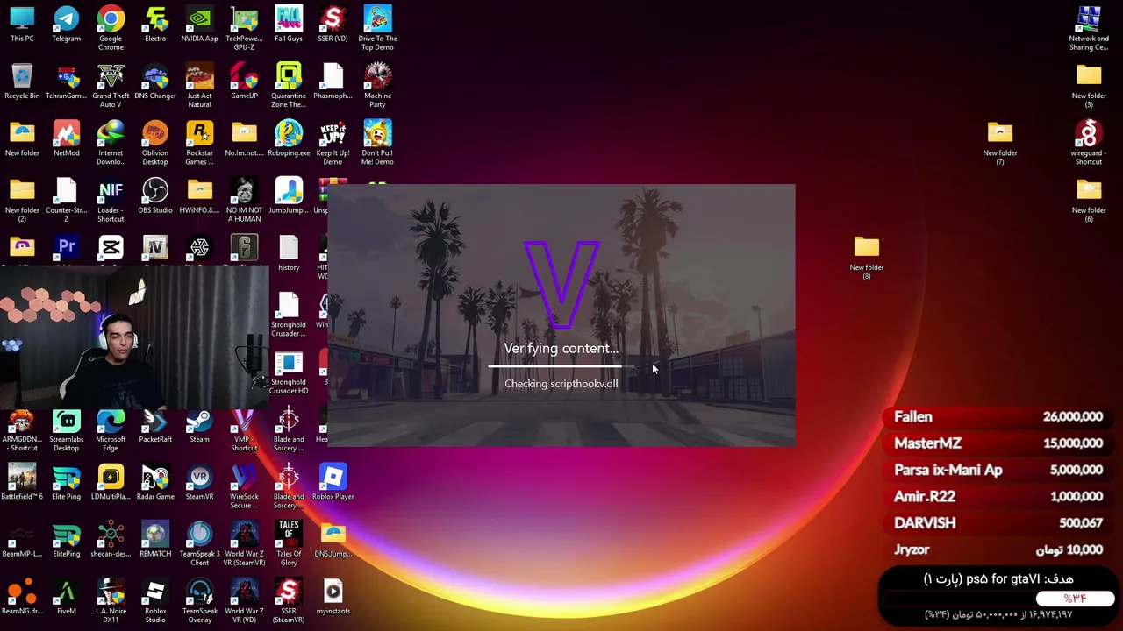Screen dimensions: 1123x631
Task: Click the PacketRaft icon
Action: coord(155,425)
